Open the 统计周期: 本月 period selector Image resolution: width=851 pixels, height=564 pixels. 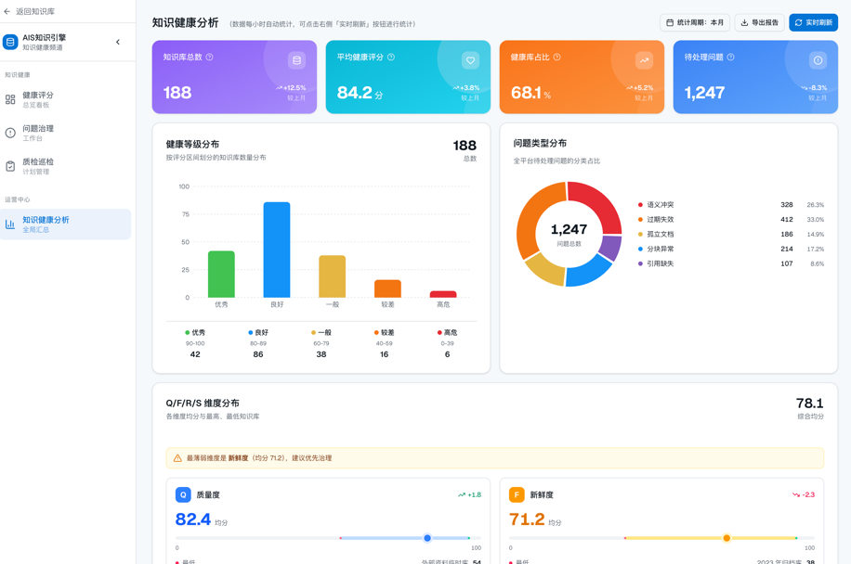(x=695, y=22)
